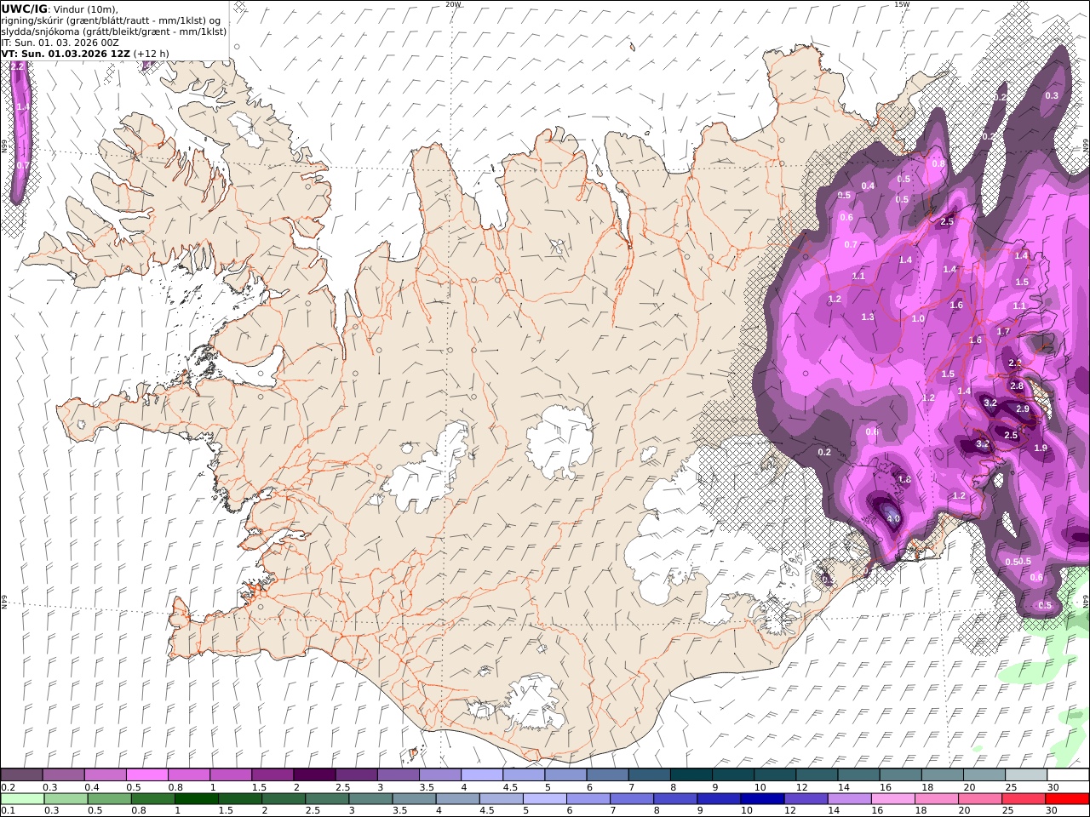Click the 1.3 precipitation label on map
The height and width of the screenshot is (817, 1090).
click(868, 317)
